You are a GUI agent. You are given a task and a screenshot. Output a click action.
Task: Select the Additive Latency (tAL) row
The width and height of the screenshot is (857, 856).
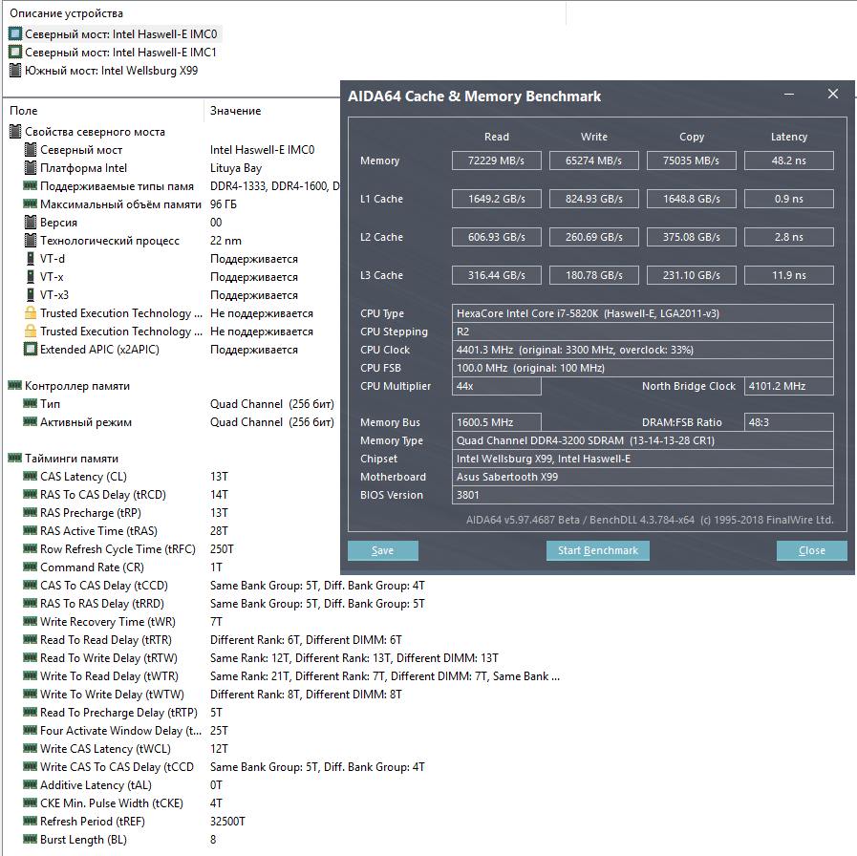pos(123,785)
